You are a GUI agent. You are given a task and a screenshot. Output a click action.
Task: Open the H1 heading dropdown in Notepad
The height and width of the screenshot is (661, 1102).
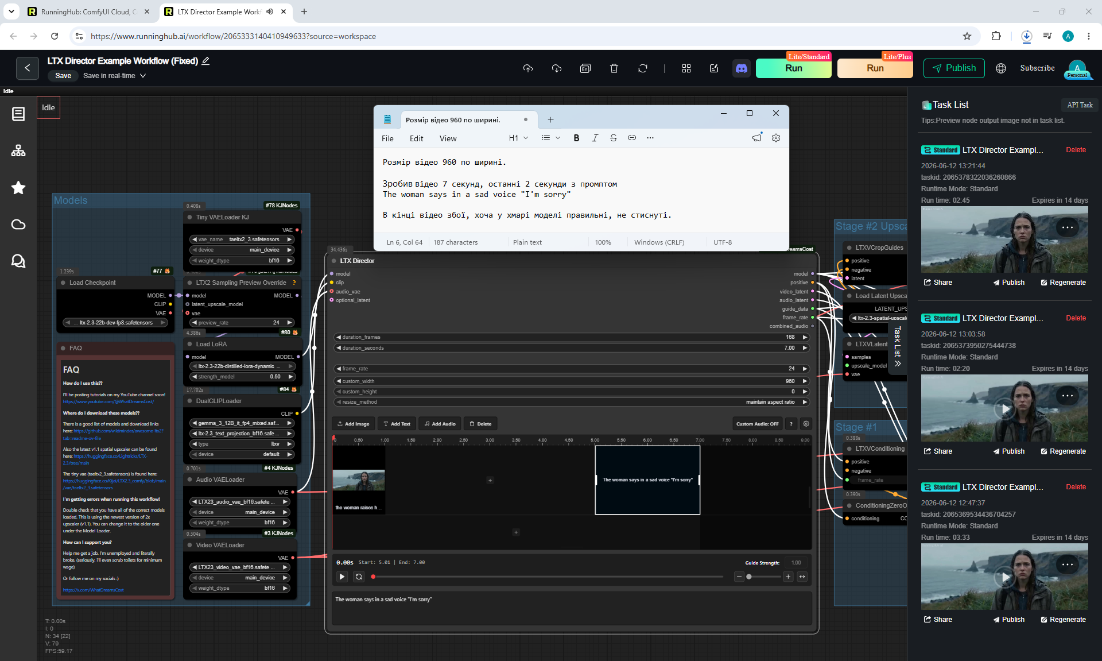(x=518, y=138)
